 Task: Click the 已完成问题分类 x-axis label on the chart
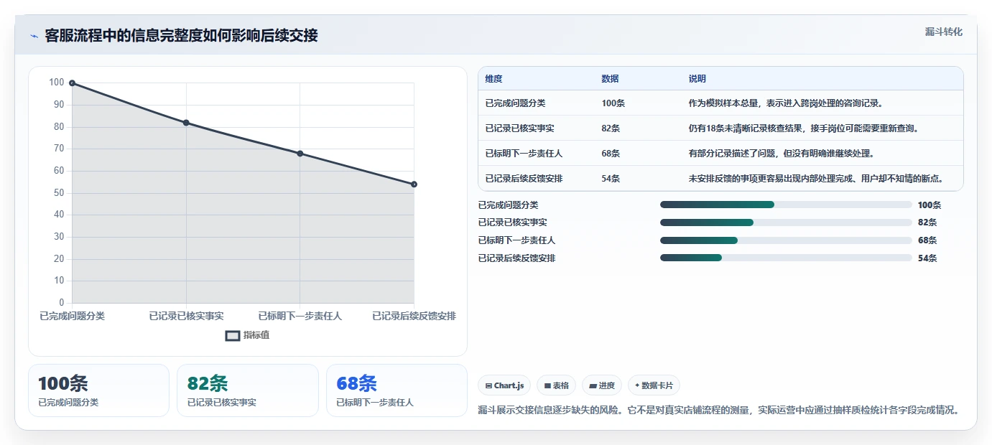pos(72,316)
